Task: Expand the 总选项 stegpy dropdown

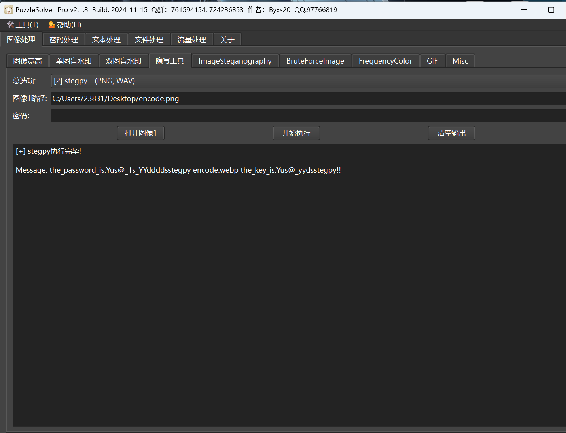Action: [x=308, y=81]
